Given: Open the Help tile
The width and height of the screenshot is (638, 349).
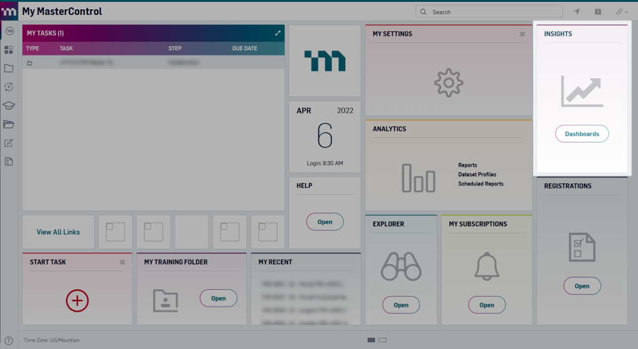Looking at the screenshot, I should point(325,222).
